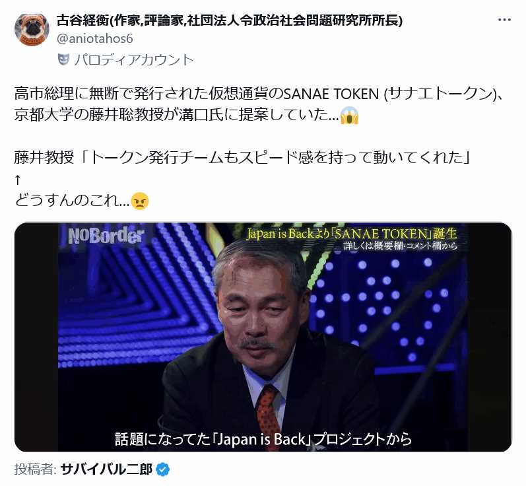
Task: Click the quoted line starting with 藤井教授
Action: 242,158
